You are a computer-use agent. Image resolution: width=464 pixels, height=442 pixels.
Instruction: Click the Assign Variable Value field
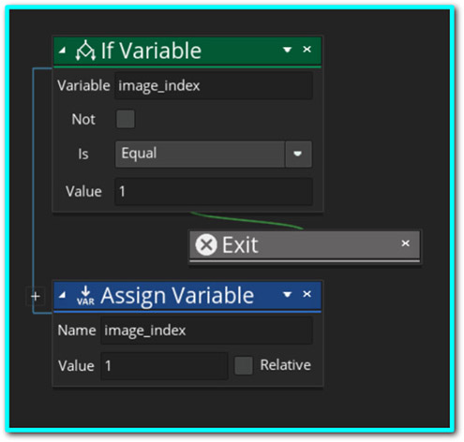click(x=164, y=366)
